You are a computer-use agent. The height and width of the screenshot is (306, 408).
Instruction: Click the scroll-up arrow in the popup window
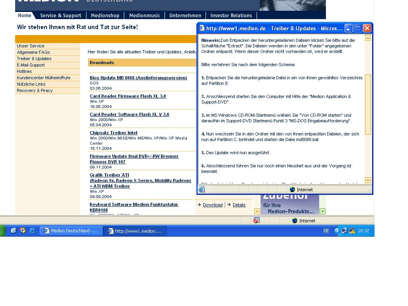point(368,38)
